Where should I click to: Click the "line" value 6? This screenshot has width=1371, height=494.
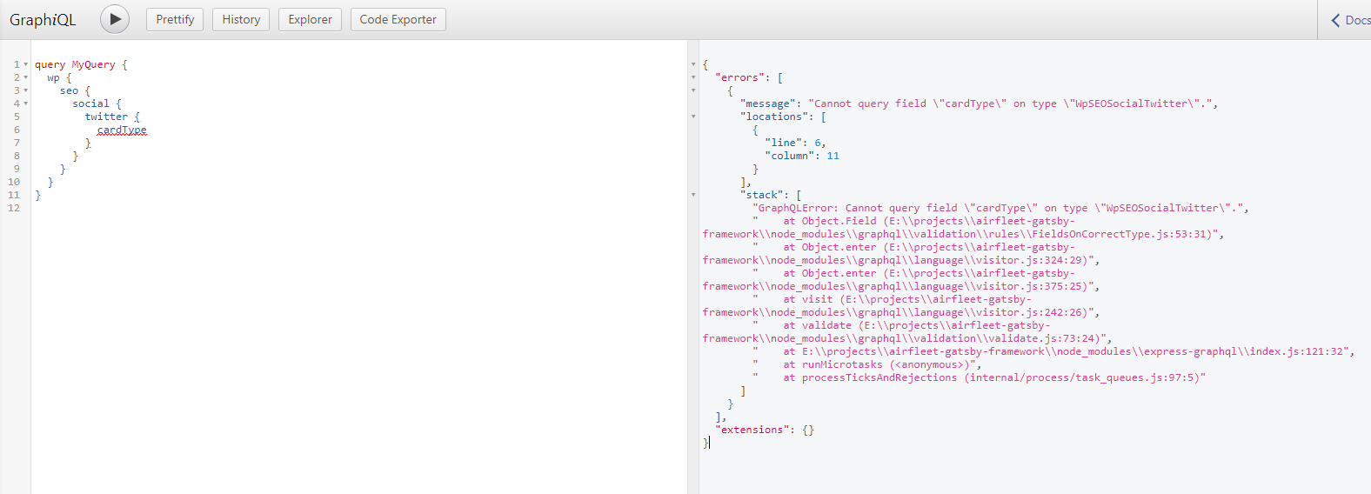click(x=818, y=143)
